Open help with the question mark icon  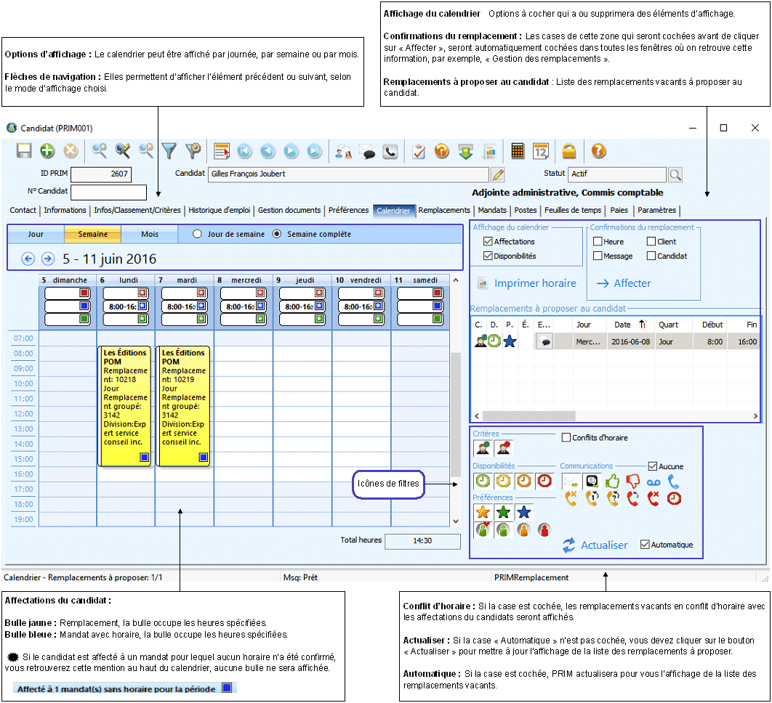pyautogui.click(x=598, y=151)
